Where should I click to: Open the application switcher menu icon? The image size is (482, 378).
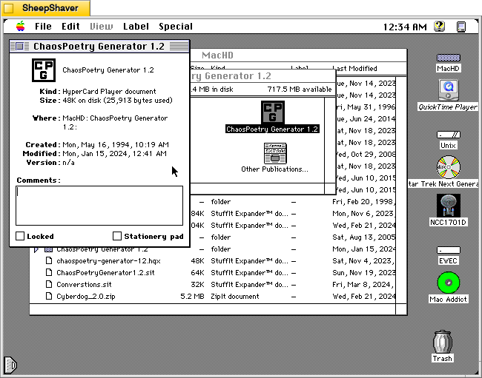[x=461, y=27]
